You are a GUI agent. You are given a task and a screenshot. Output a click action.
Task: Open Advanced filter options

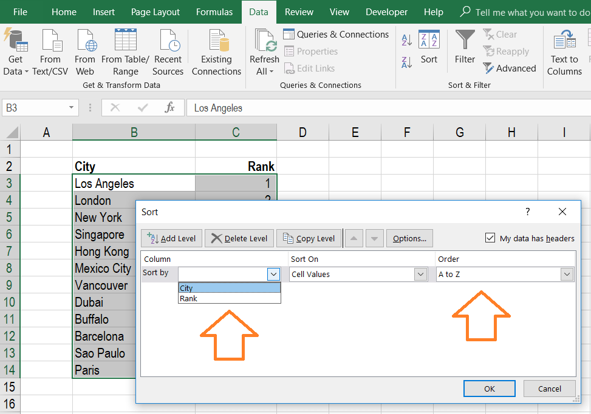click(509, 68)
